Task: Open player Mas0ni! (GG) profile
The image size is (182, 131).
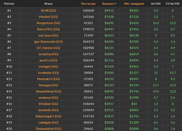Action: pyautogui.click(x=48, y=17)
